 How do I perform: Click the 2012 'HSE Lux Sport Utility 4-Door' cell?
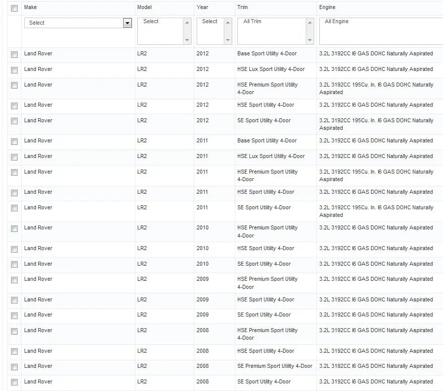pyautogui.click(x=271, y=69)
